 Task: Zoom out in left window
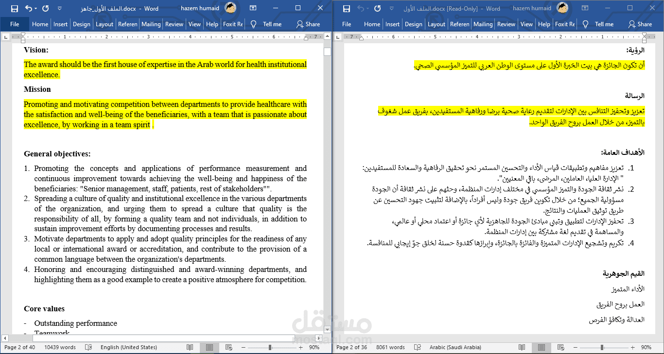(x=244, y=347)
